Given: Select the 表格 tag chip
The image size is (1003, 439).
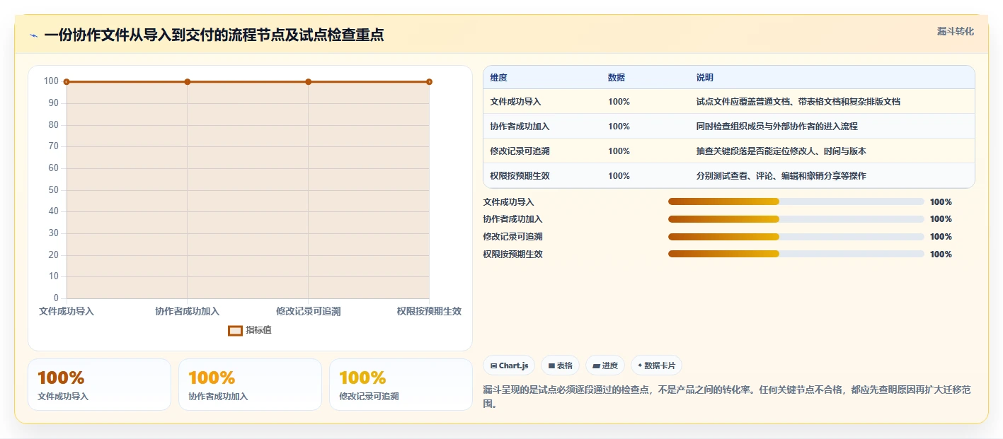Looking at the screenshot, I should [x=560, y=365].
